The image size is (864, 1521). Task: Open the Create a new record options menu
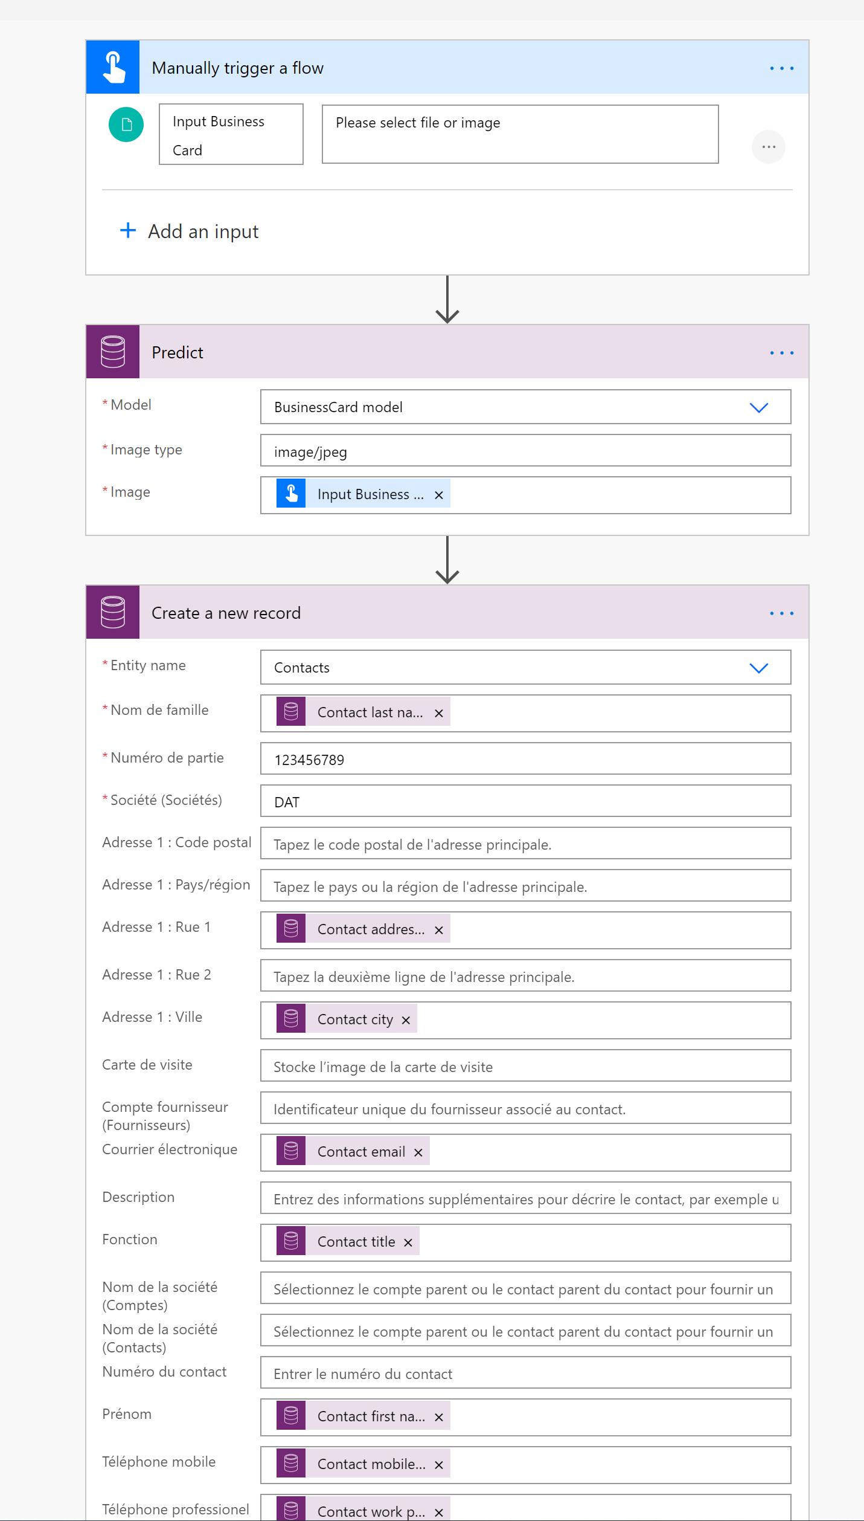[781, 613]
